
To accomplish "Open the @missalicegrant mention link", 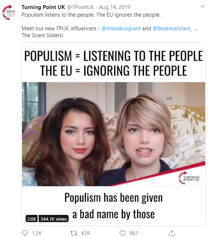I will (x=121, y=29).
